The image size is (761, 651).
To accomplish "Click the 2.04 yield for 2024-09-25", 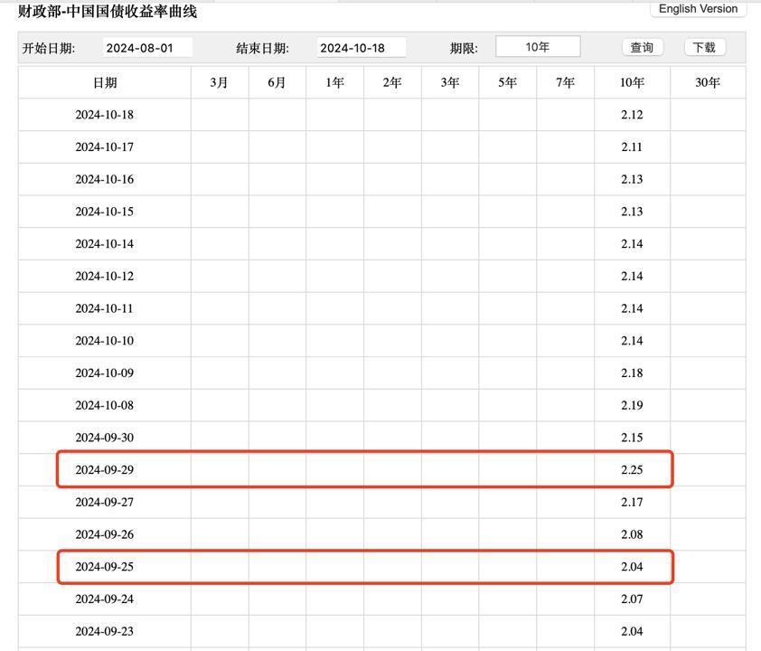I will [x=632, y=567].
